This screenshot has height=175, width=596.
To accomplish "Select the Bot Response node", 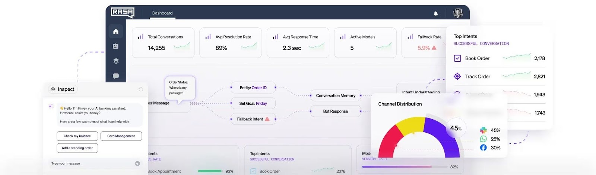I will [x=336, y=111].
